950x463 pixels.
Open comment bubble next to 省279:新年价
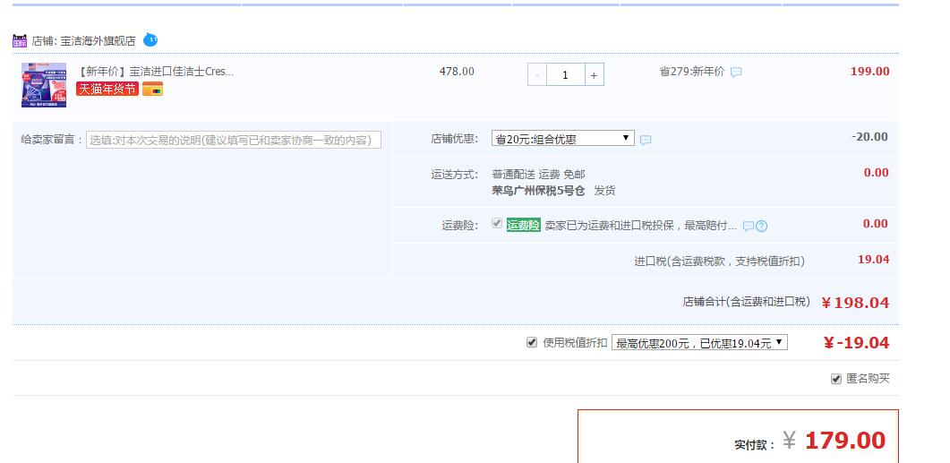736,73
